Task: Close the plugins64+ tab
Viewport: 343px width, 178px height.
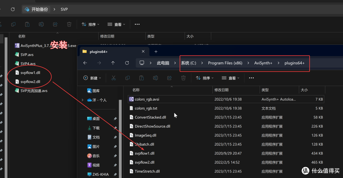Action: click(143, 51)
